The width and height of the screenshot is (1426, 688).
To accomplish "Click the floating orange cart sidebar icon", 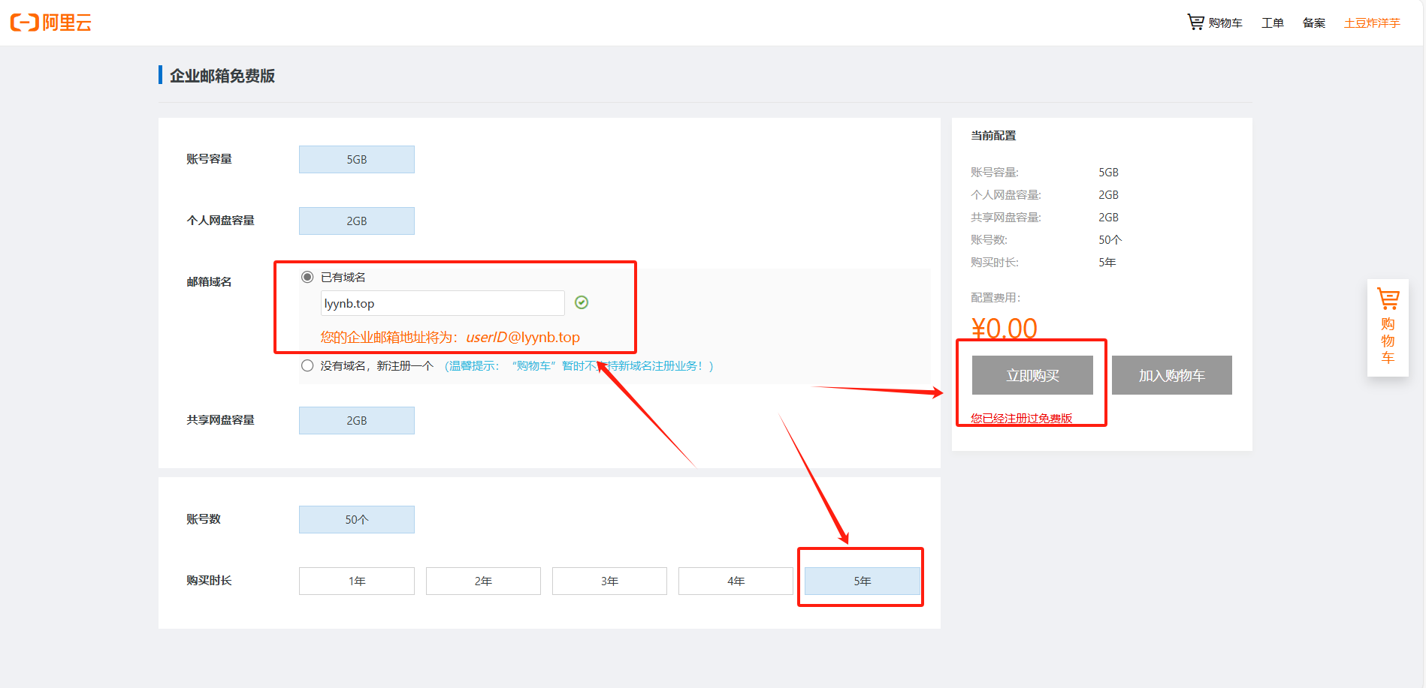I will click(x=1388, y=300).
